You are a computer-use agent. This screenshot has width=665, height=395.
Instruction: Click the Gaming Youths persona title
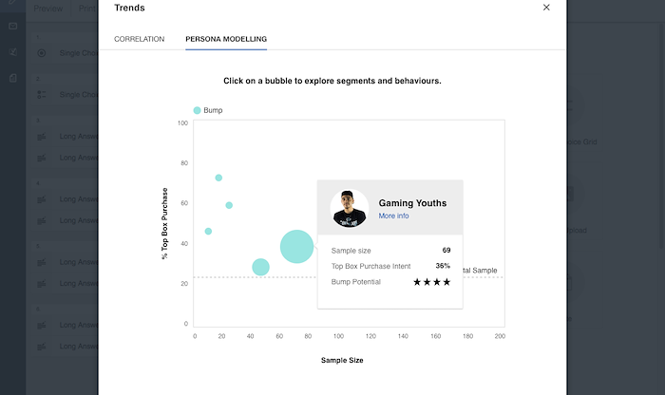pyautogui.click(x=412, y=203)
